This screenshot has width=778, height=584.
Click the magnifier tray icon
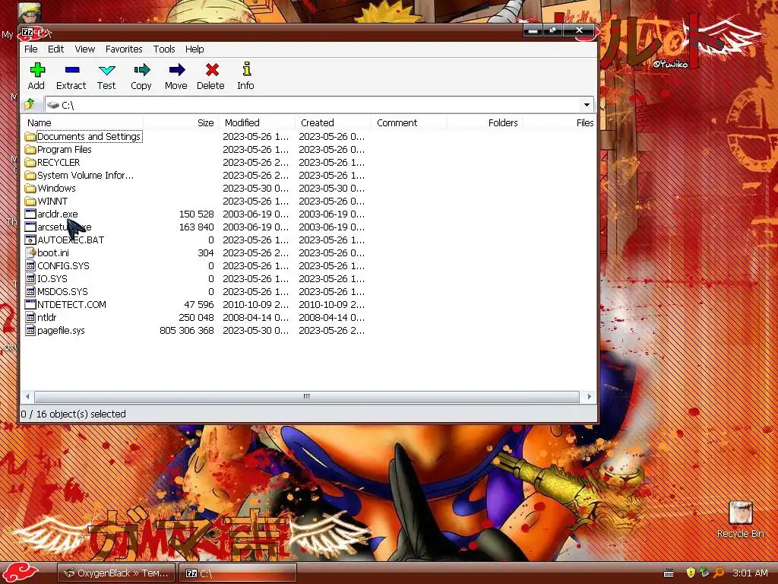(x=719, y=573)
